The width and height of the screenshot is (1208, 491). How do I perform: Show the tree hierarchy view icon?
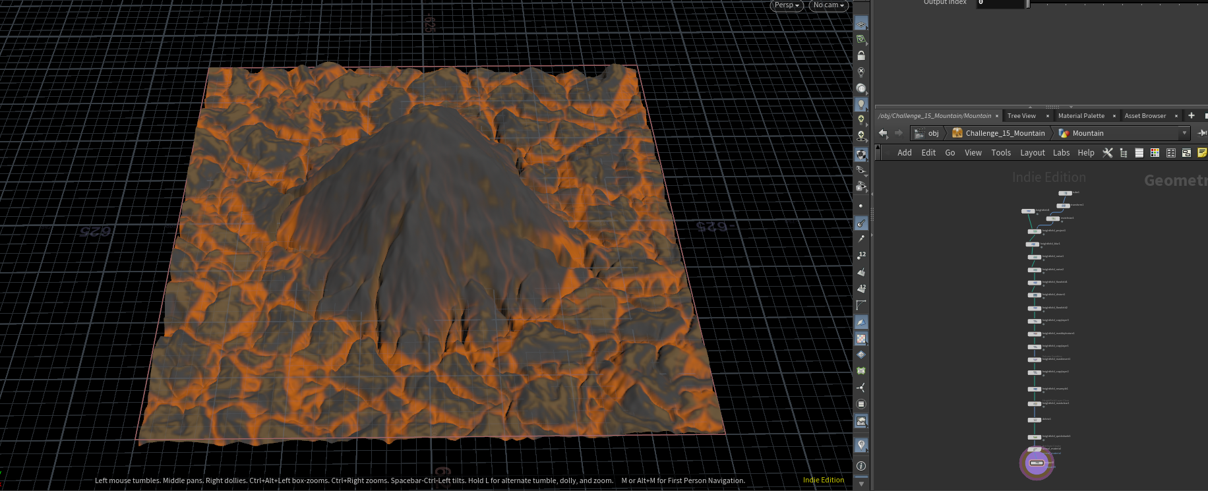coord(1124,153)
